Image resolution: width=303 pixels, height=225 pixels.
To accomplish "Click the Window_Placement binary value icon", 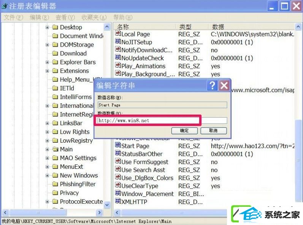I will click(118, 193).
